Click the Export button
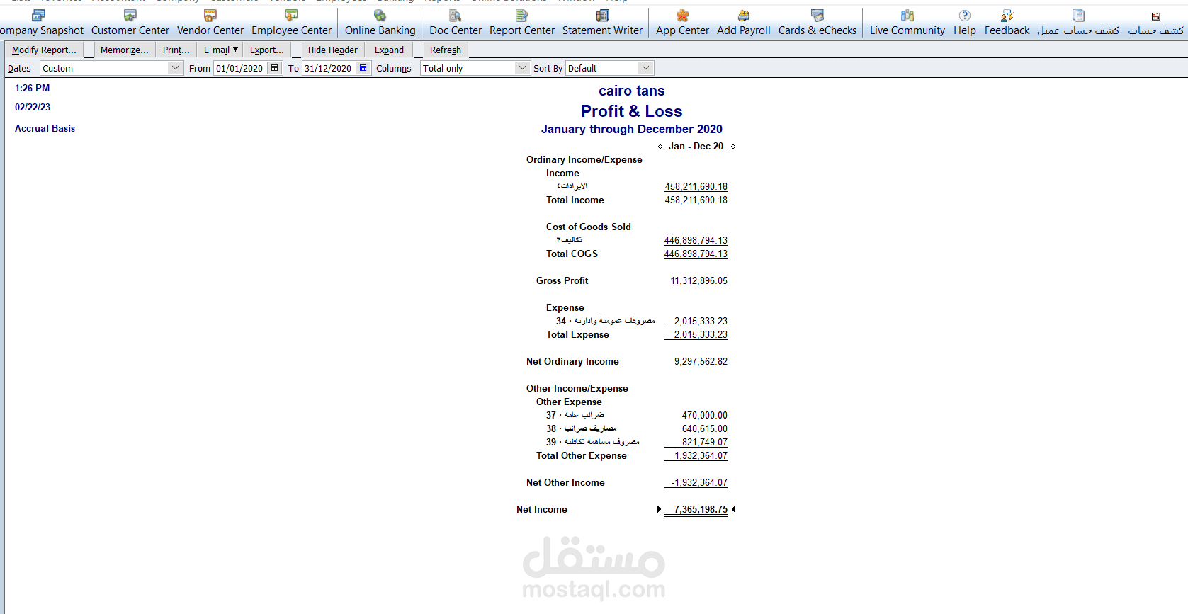The image size is (1188, 614). (x=267, y=50)
